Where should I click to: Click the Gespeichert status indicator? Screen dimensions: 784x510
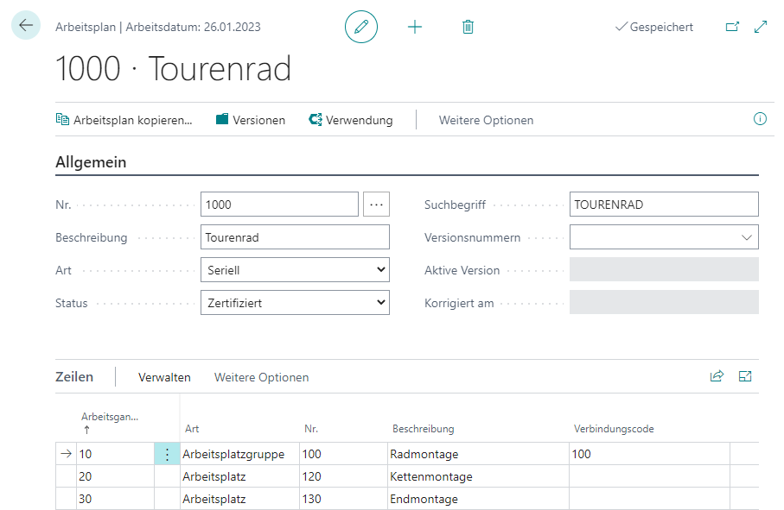tap(654, 27)
